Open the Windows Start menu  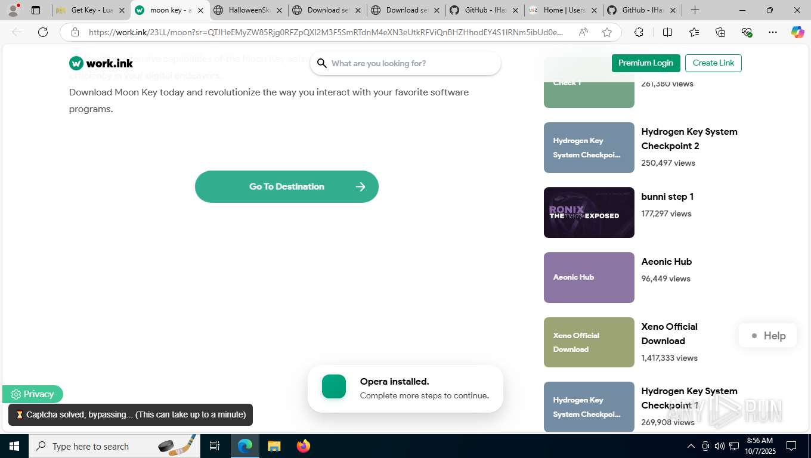[x=14, y=446]
